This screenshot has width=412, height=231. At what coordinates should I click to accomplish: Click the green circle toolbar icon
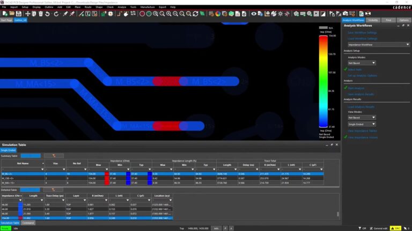pos(149,13)
